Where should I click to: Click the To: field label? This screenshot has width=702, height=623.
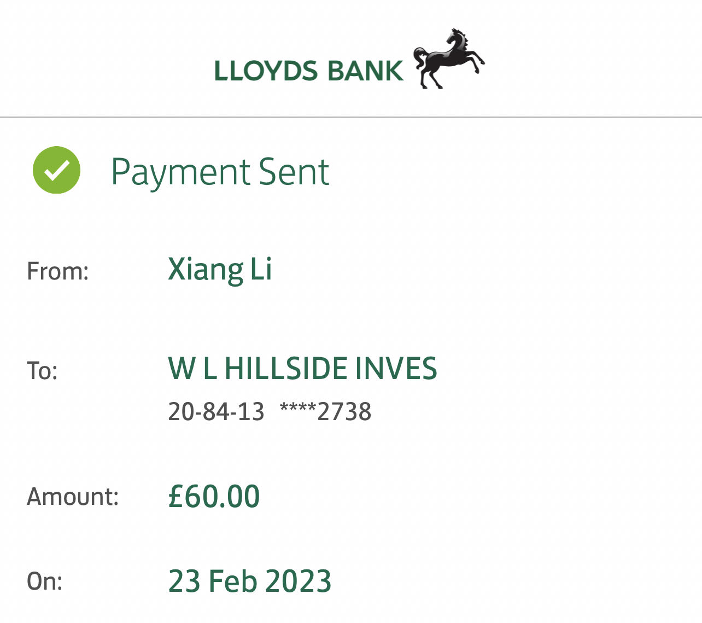[x=42, y=371]
